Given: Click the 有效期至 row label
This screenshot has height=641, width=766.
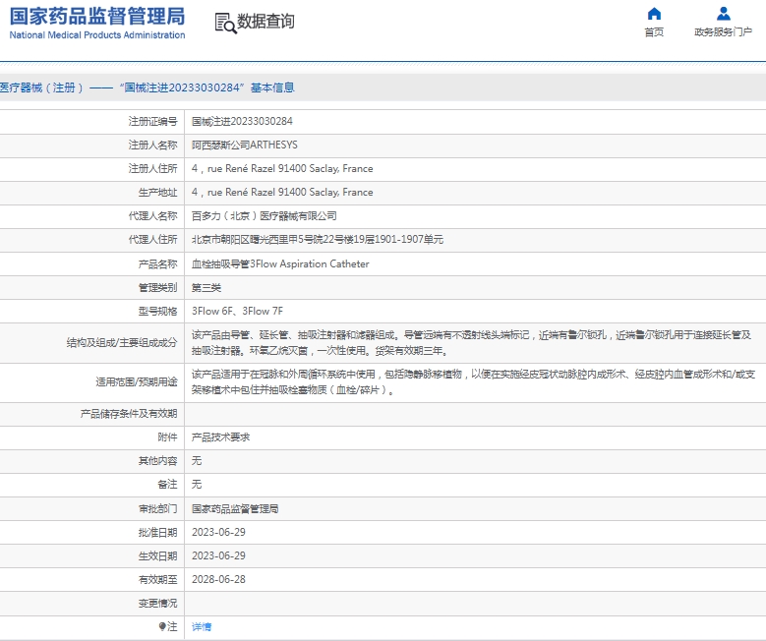Looking at the screenshot, I should coord(157,579).
